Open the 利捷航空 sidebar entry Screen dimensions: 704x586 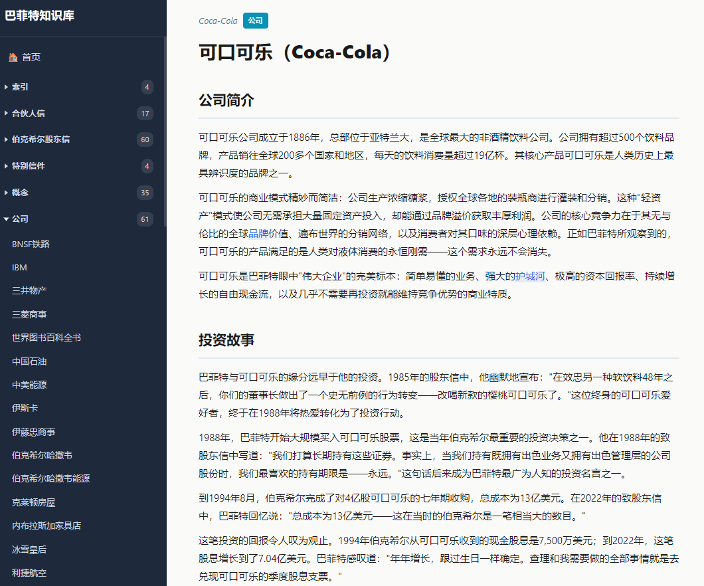29,573
